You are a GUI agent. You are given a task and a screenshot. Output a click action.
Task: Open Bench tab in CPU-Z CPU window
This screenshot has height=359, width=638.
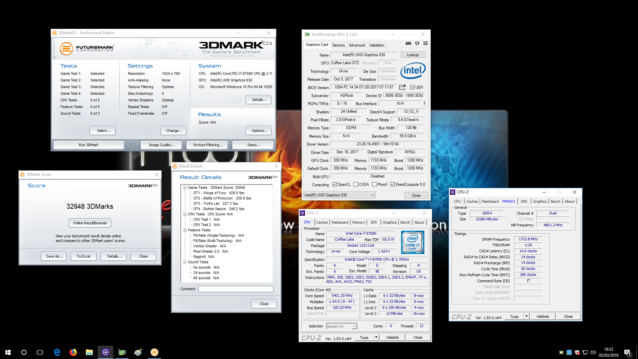point(405,222)
